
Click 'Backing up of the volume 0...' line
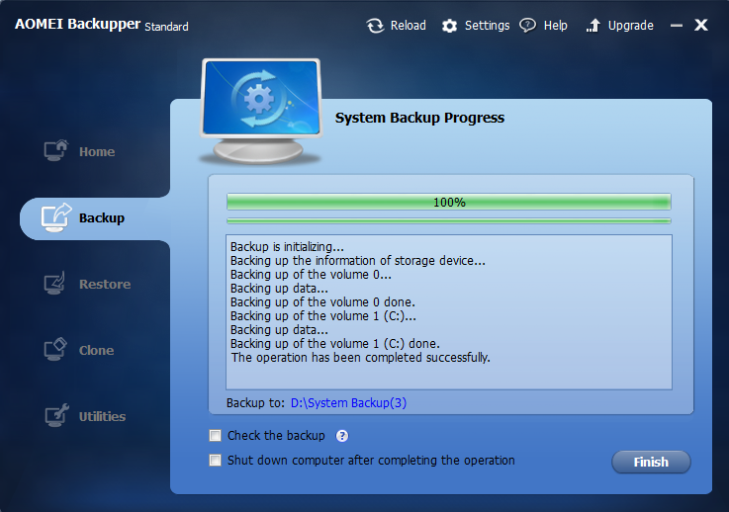(x=311, y=275)
